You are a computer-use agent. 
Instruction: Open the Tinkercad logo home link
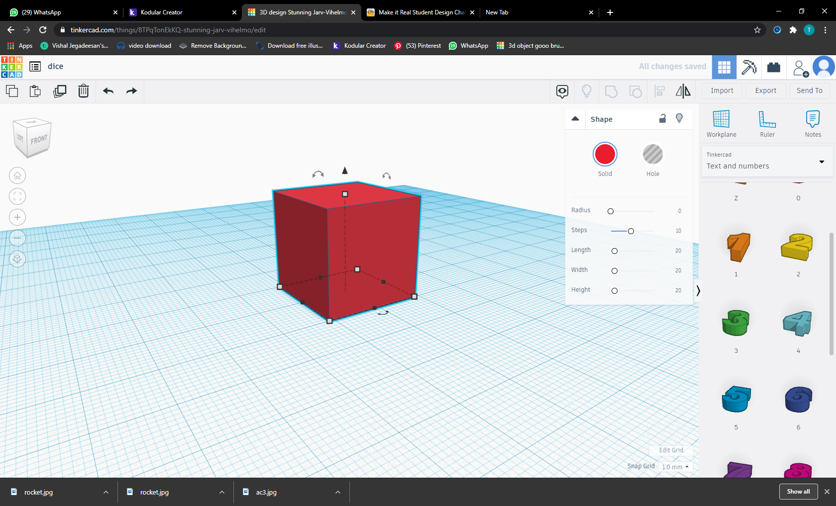coord(12,67)
